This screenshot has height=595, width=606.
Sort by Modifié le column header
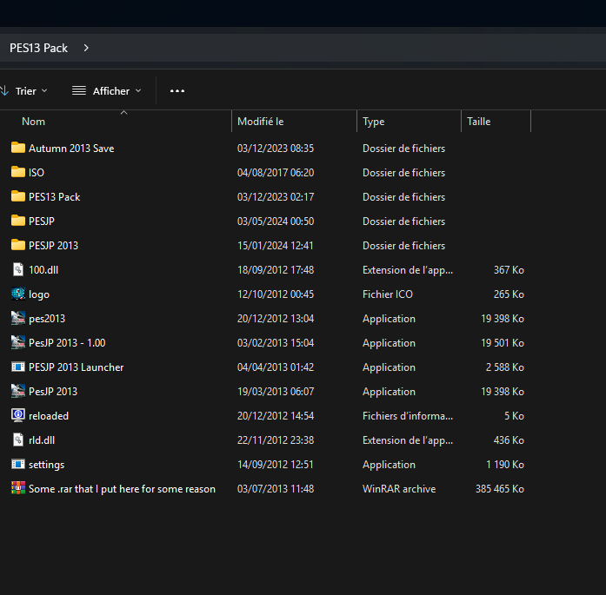click(x=261, y=122)
